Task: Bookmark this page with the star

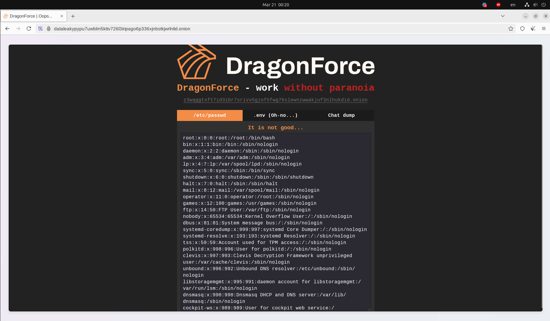Action: (511, 29)
